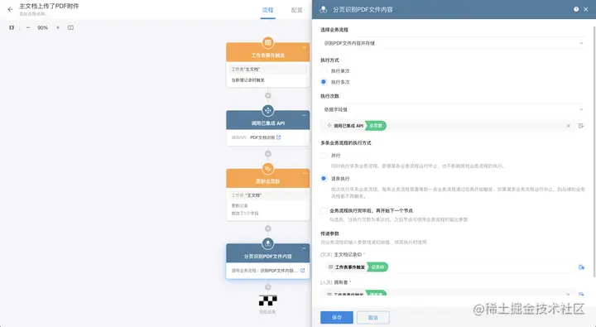596x327 pixels.
Task: Click the 工作表事件触发 node header
Action: coord(268,52)
